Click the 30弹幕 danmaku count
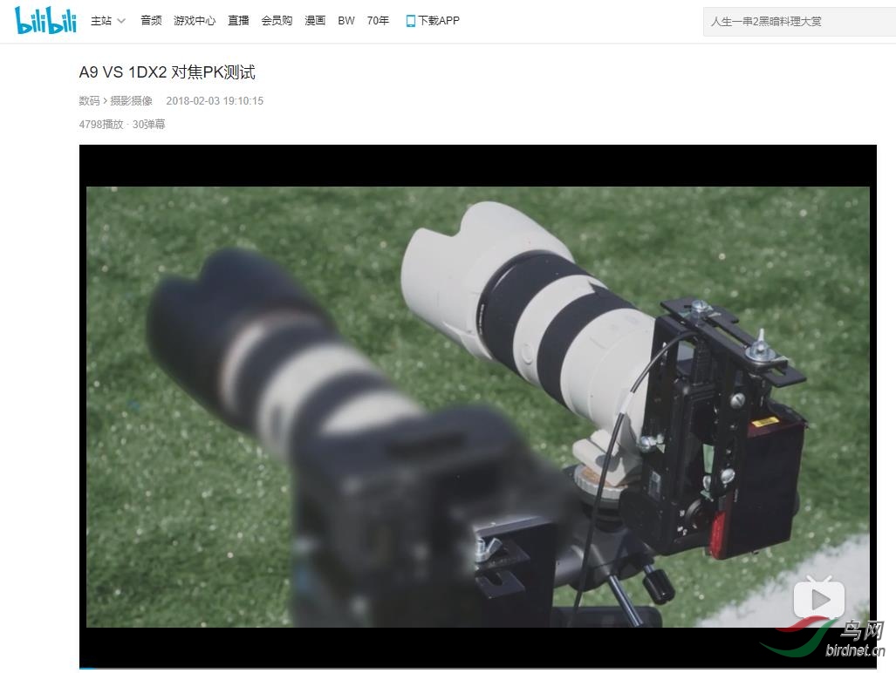The height and width of the screenshot is (673, 896). coord(148,125)
